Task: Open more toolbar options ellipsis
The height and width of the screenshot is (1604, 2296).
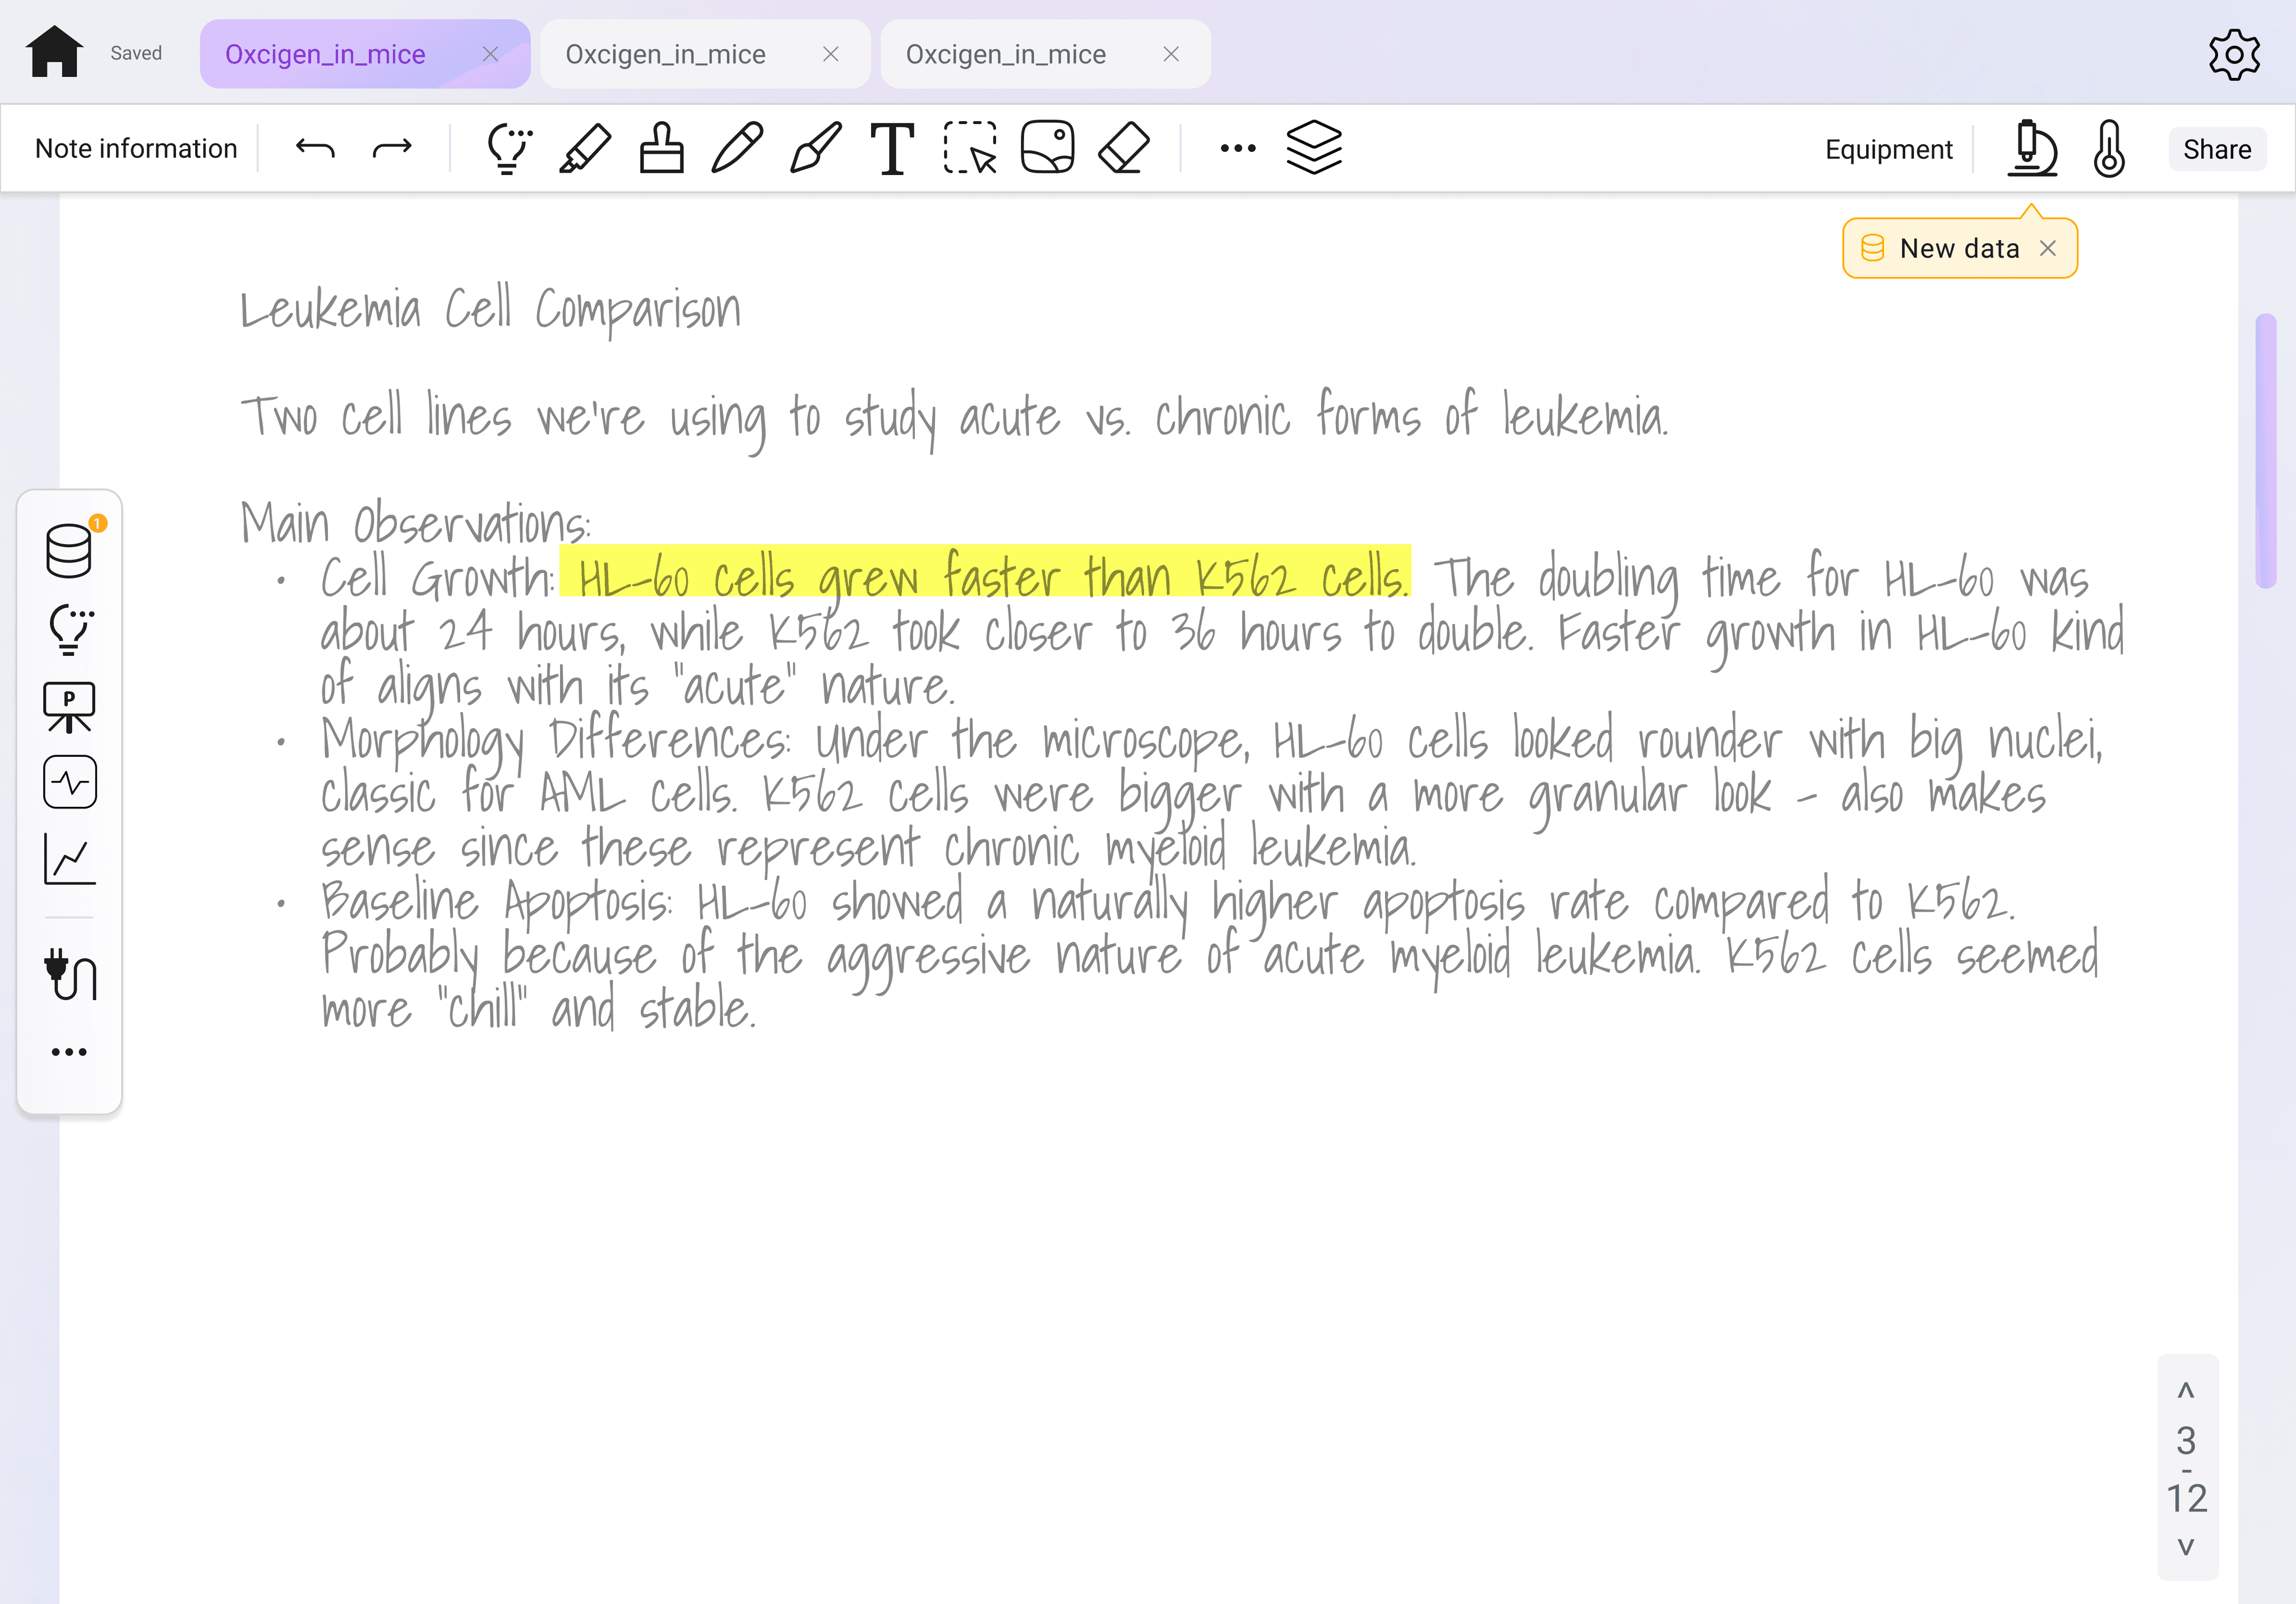Action: tap(1238, 148)
